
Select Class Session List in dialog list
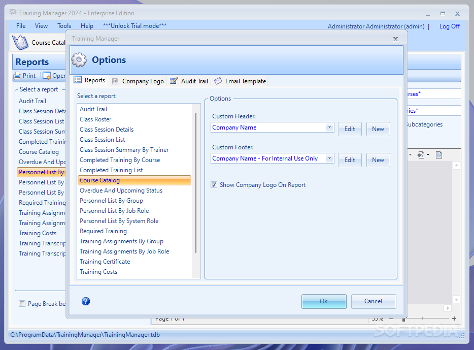134,140
